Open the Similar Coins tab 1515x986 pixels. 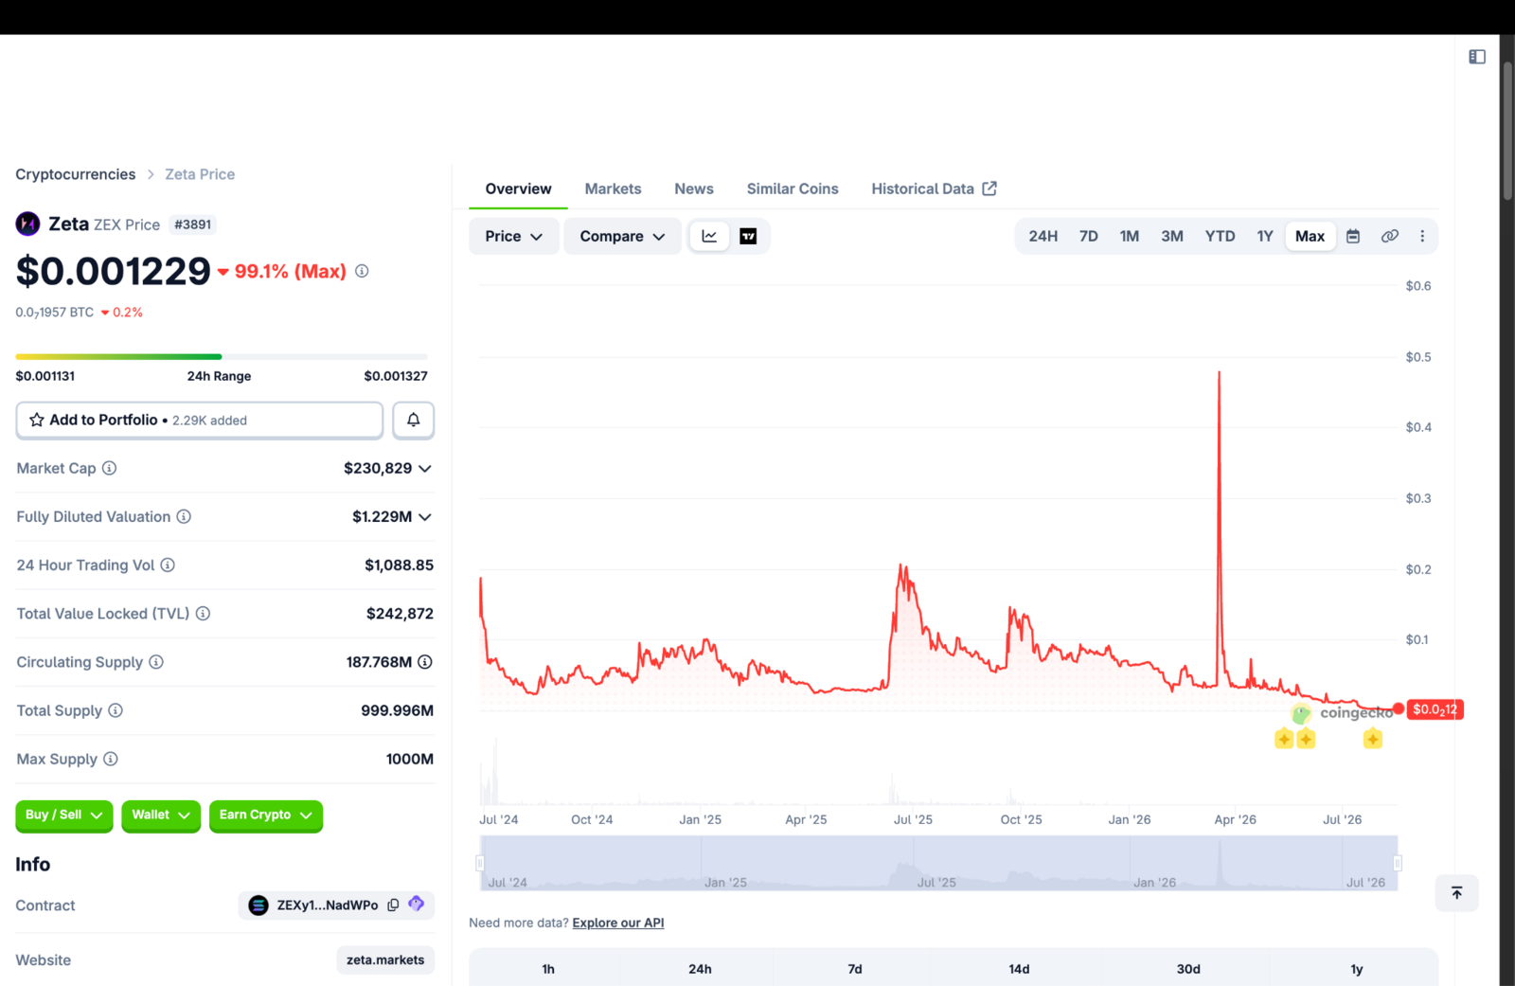click(x=793, y=188)
